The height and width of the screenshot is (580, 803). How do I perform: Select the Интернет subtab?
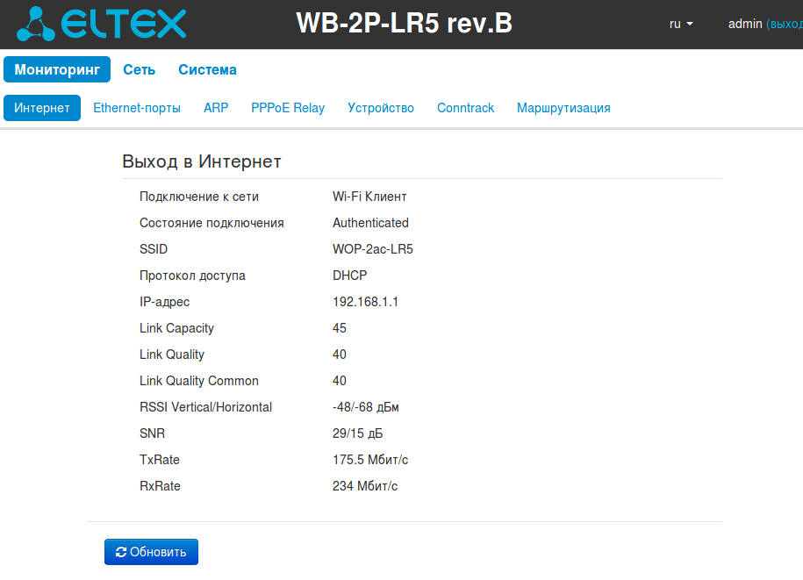coord(42,108)
